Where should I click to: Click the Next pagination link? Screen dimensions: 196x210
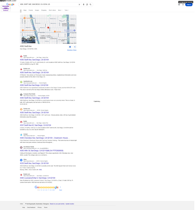click(x=61, y=190)
